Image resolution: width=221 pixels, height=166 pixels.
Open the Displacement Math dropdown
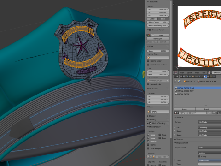click(209, 148)
